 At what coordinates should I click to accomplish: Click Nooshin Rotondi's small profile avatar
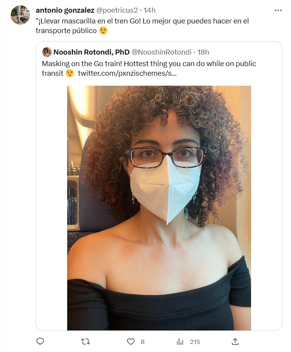click(x=47, y=52)
